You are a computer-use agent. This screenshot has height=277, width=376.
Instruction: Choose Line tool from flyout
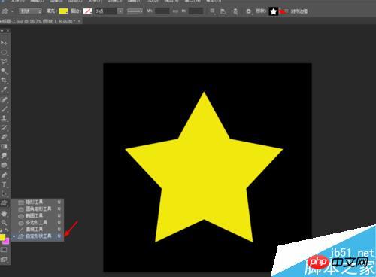(x=38, y=229)
